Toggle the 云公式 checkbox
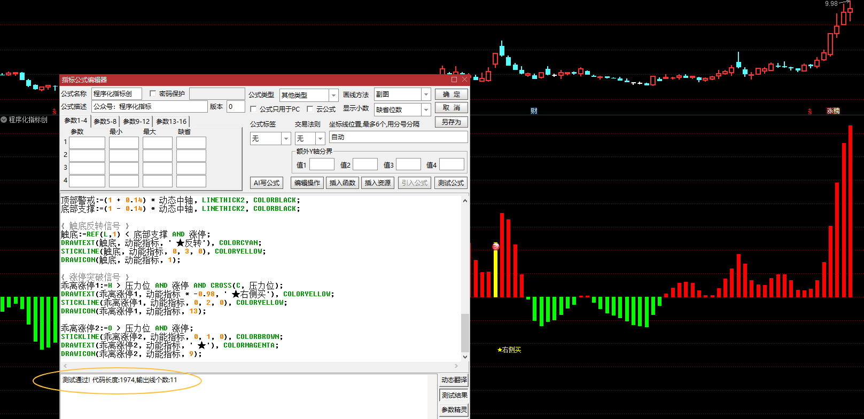The width and height of the screenshot is (864, 419). (310, 109)
